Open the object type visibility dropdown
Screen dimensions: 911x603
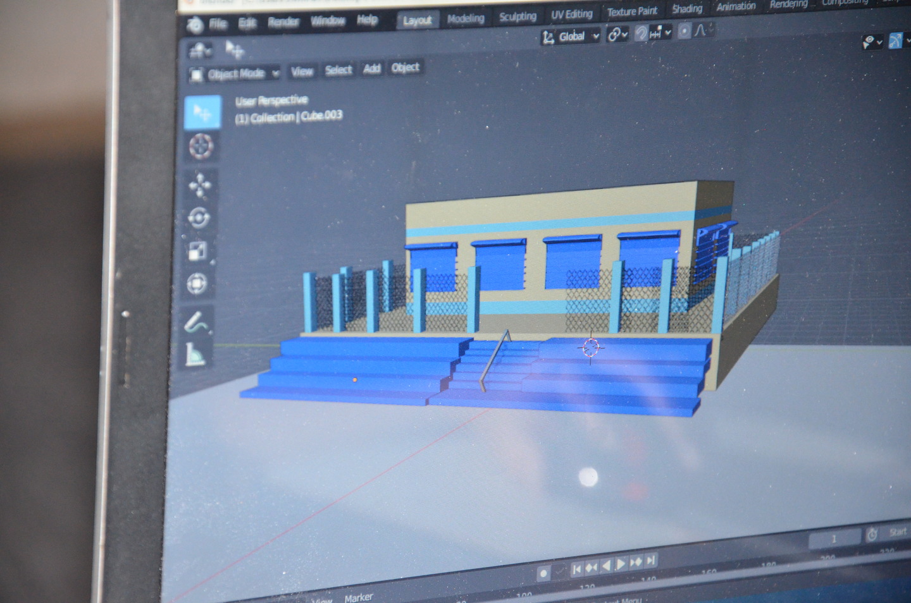(x=872, y=42)
